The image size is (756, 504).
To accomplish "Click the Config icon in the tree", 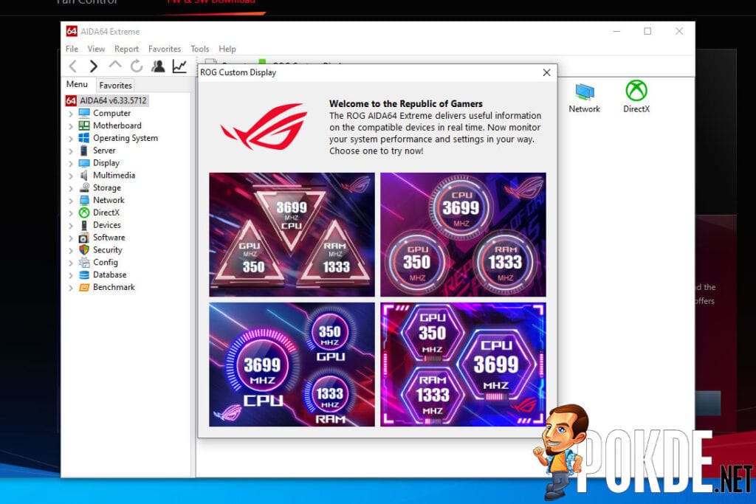I will [84, 263].
